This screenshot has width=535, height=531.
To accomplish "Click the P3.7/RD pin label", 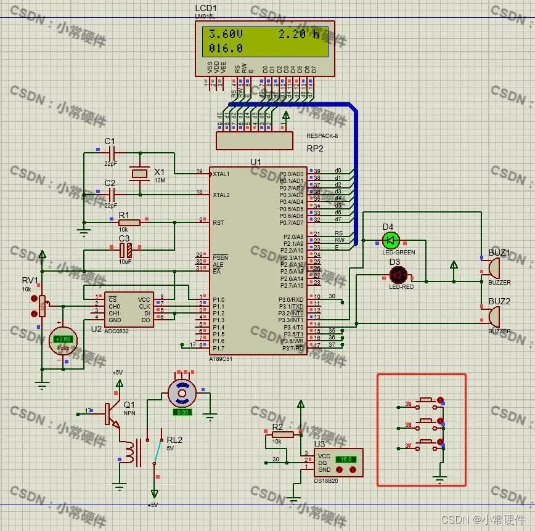I will (x=293, y=348).
